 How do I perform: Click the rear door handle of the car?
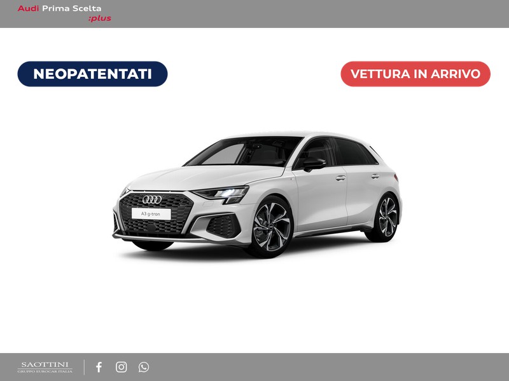(x=375, y=176)
